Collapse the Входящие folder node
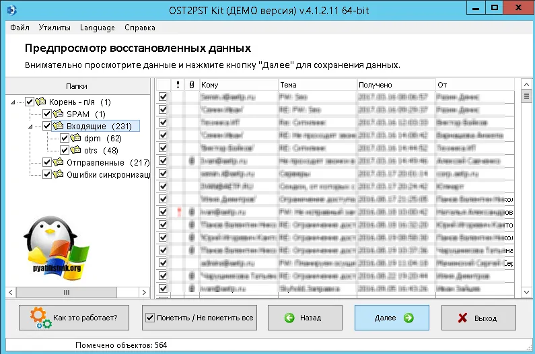Screen dimensions: 535x354 (30, 127)
